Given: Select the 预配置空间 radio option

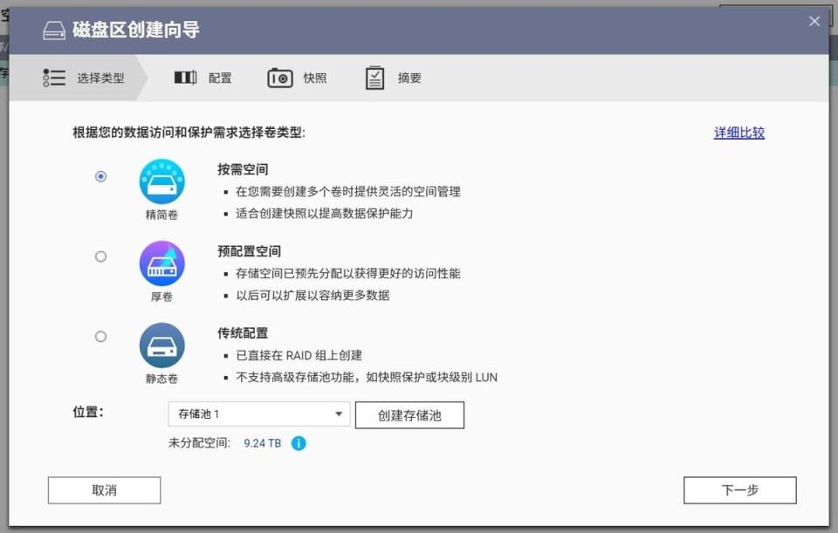Looking at the screenshot, I should click(x=100, y=256).
